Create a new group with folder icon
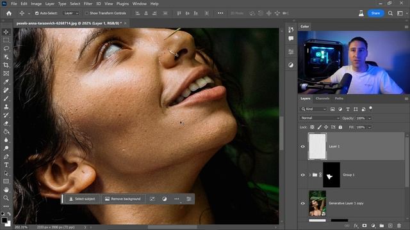Image resolution: width=410 pixels, height=230 pixels. coord(382,226)
